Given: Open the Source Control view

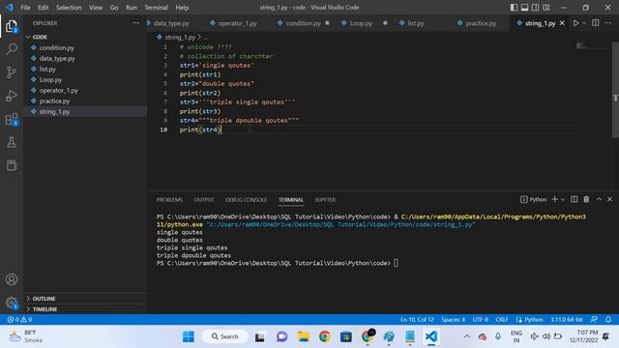Looking at the screenshot, I should 12,72.
